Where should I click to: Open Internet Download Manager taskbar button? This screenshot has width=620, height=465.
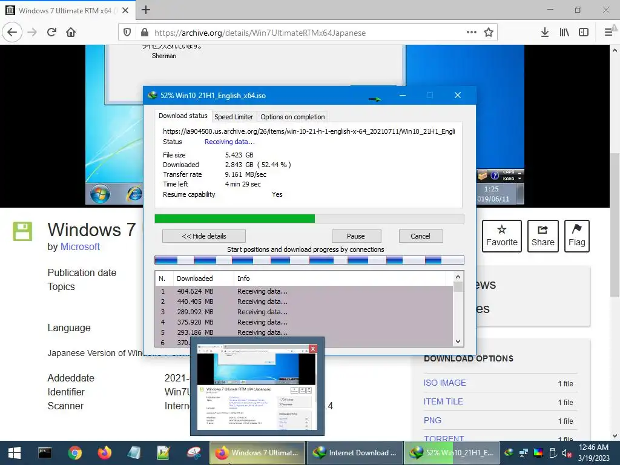pos(354,453)
